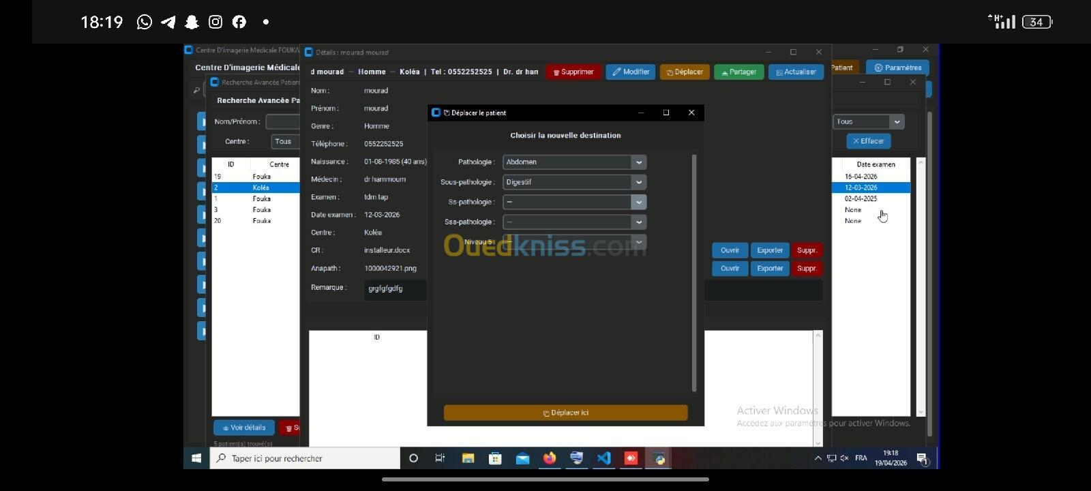Expand the Ss-pathologie dropdown

point(574,202)
